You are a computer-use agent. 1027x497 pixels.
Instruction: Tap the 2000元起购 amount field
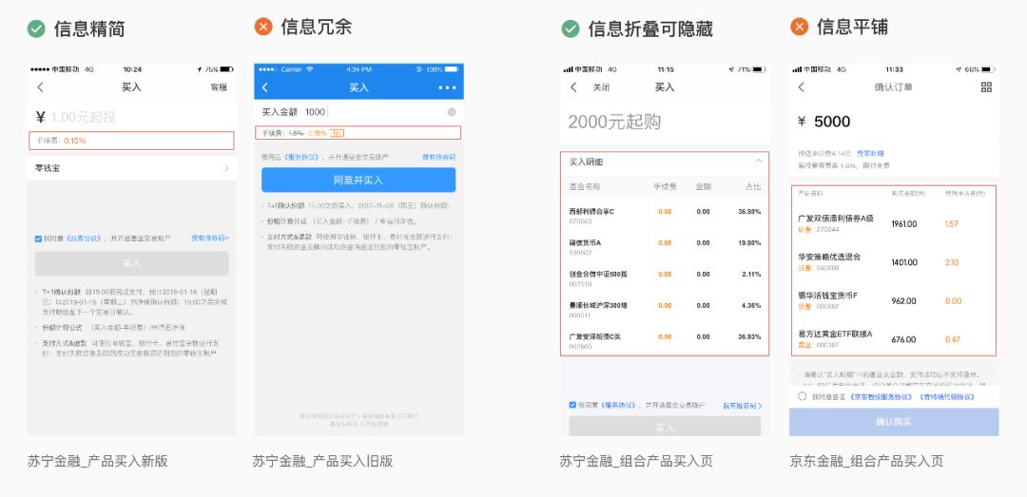pyautogui.click(x=614, y=122)
